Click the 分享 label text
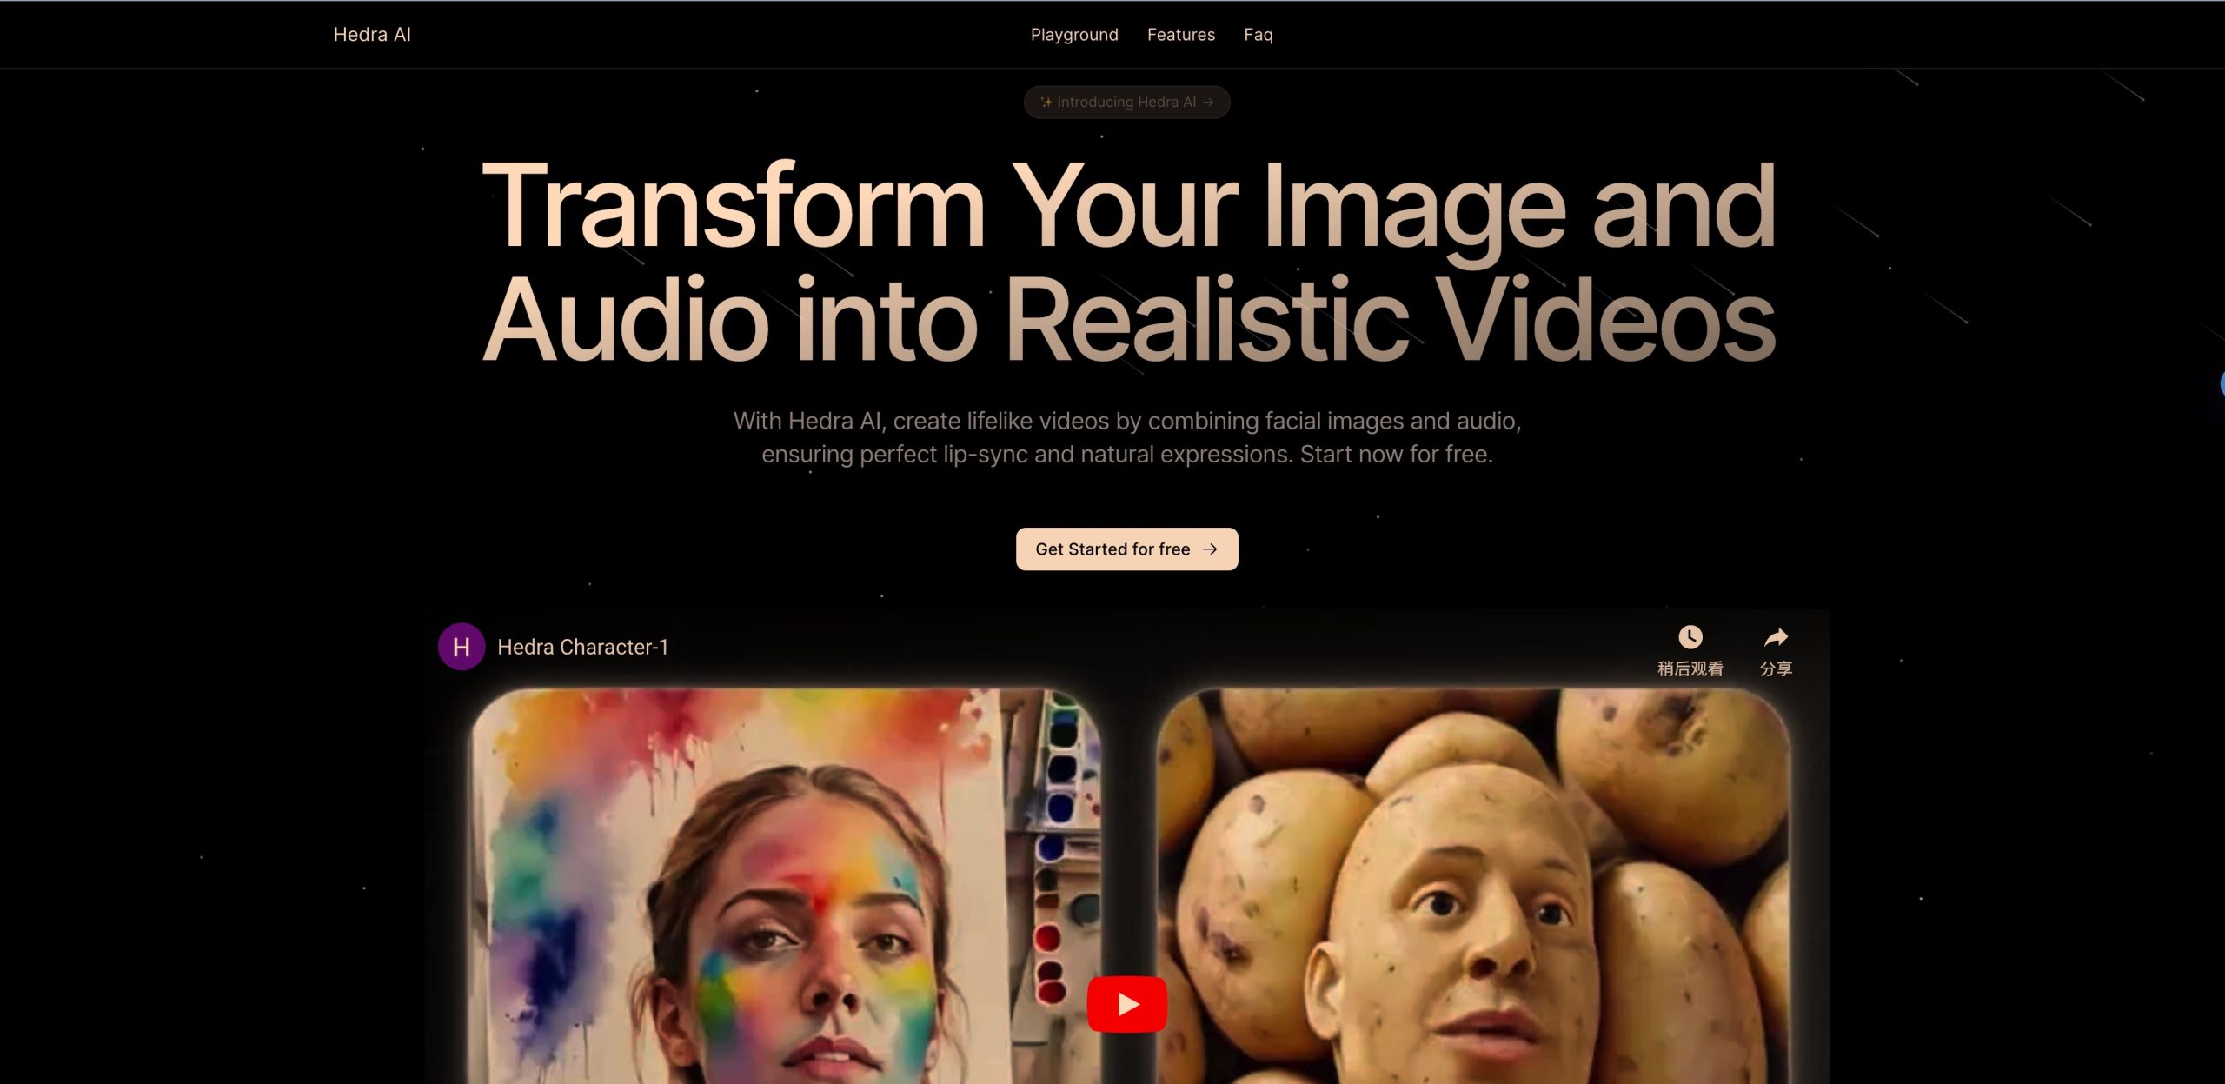The height and width of the screenshot is (1084, 2225). coord(1776,668)
